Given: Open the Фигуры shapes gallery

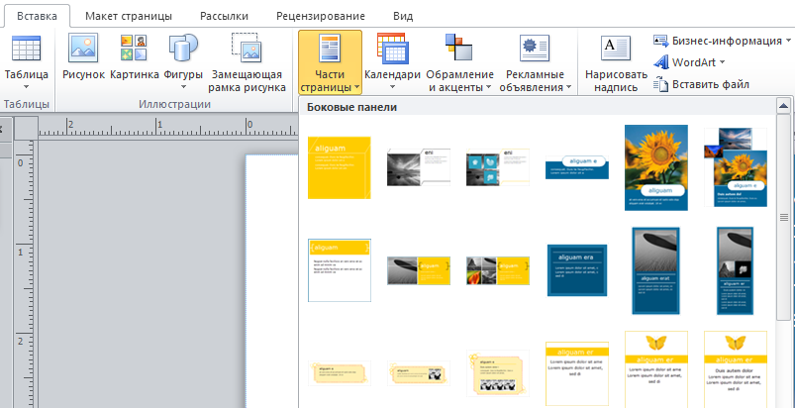Looking at the screenshot, I should 183,50.
